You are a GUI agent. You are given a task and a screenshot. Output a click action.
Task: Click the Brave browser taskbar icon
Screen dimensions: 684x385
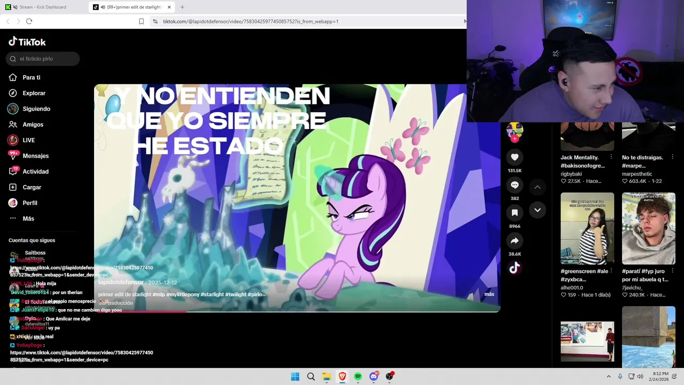click(342, 376)
